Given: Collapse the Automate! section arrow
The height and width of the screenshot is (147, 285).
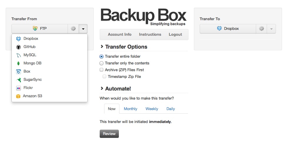Looking at the screenshot, I should 102,88.
